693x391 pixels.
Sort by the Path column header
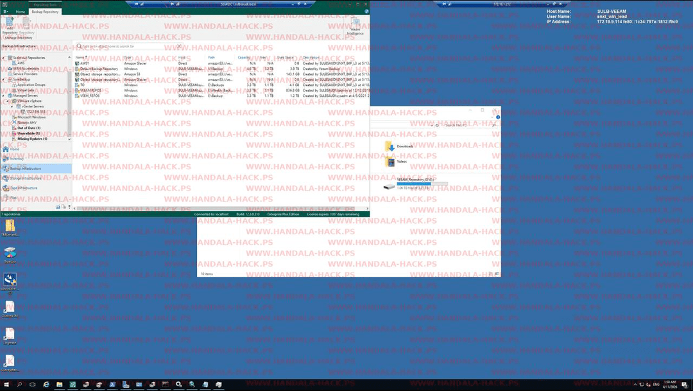click(x=211, y=58)
